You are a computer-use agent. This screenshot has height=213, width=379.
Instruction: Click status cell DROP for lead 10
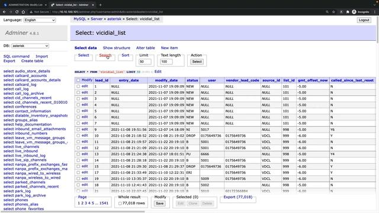192,135
